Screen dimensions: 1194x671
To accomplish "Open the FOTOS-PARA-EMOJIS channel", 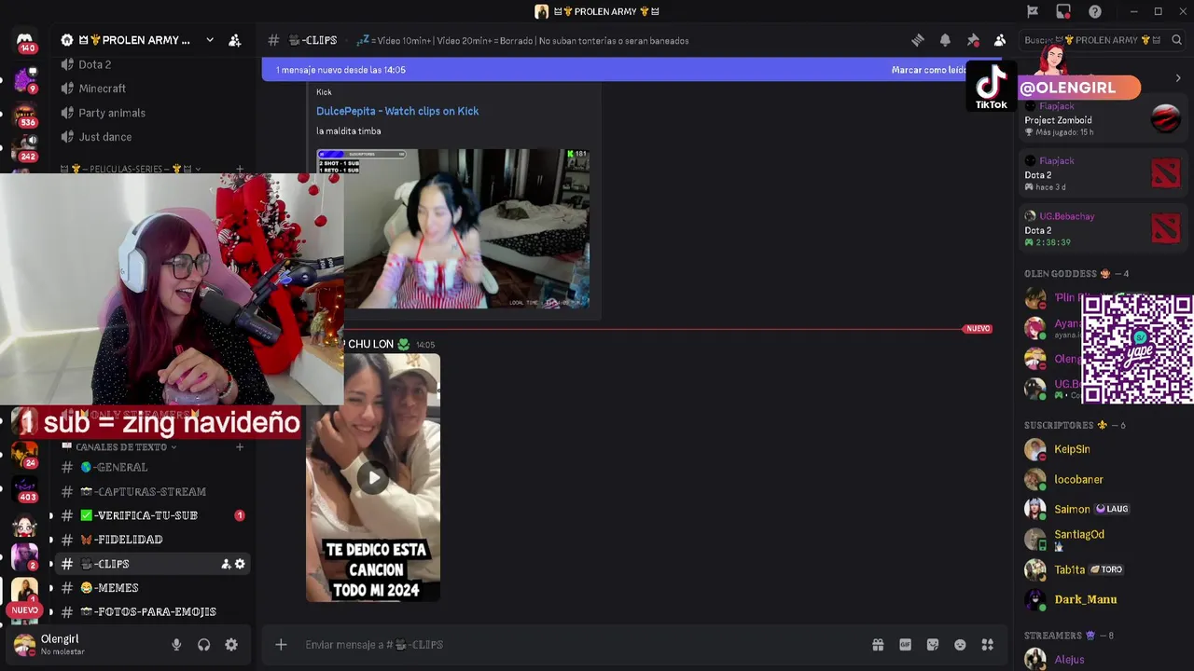I will click(x=152, y=612).
